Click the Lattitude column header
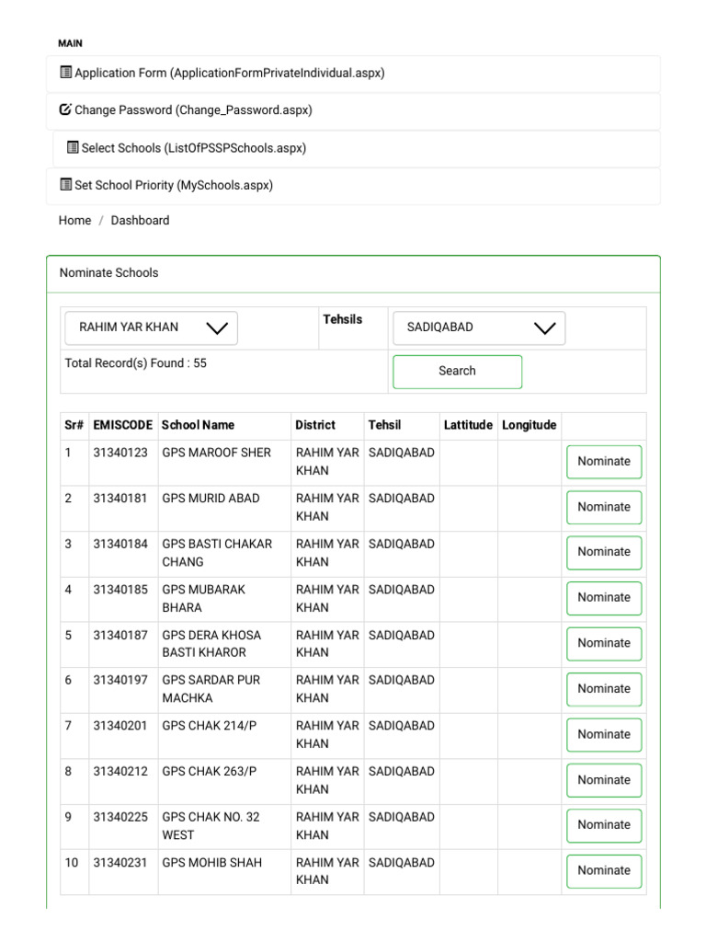 [x=468, y=425]
